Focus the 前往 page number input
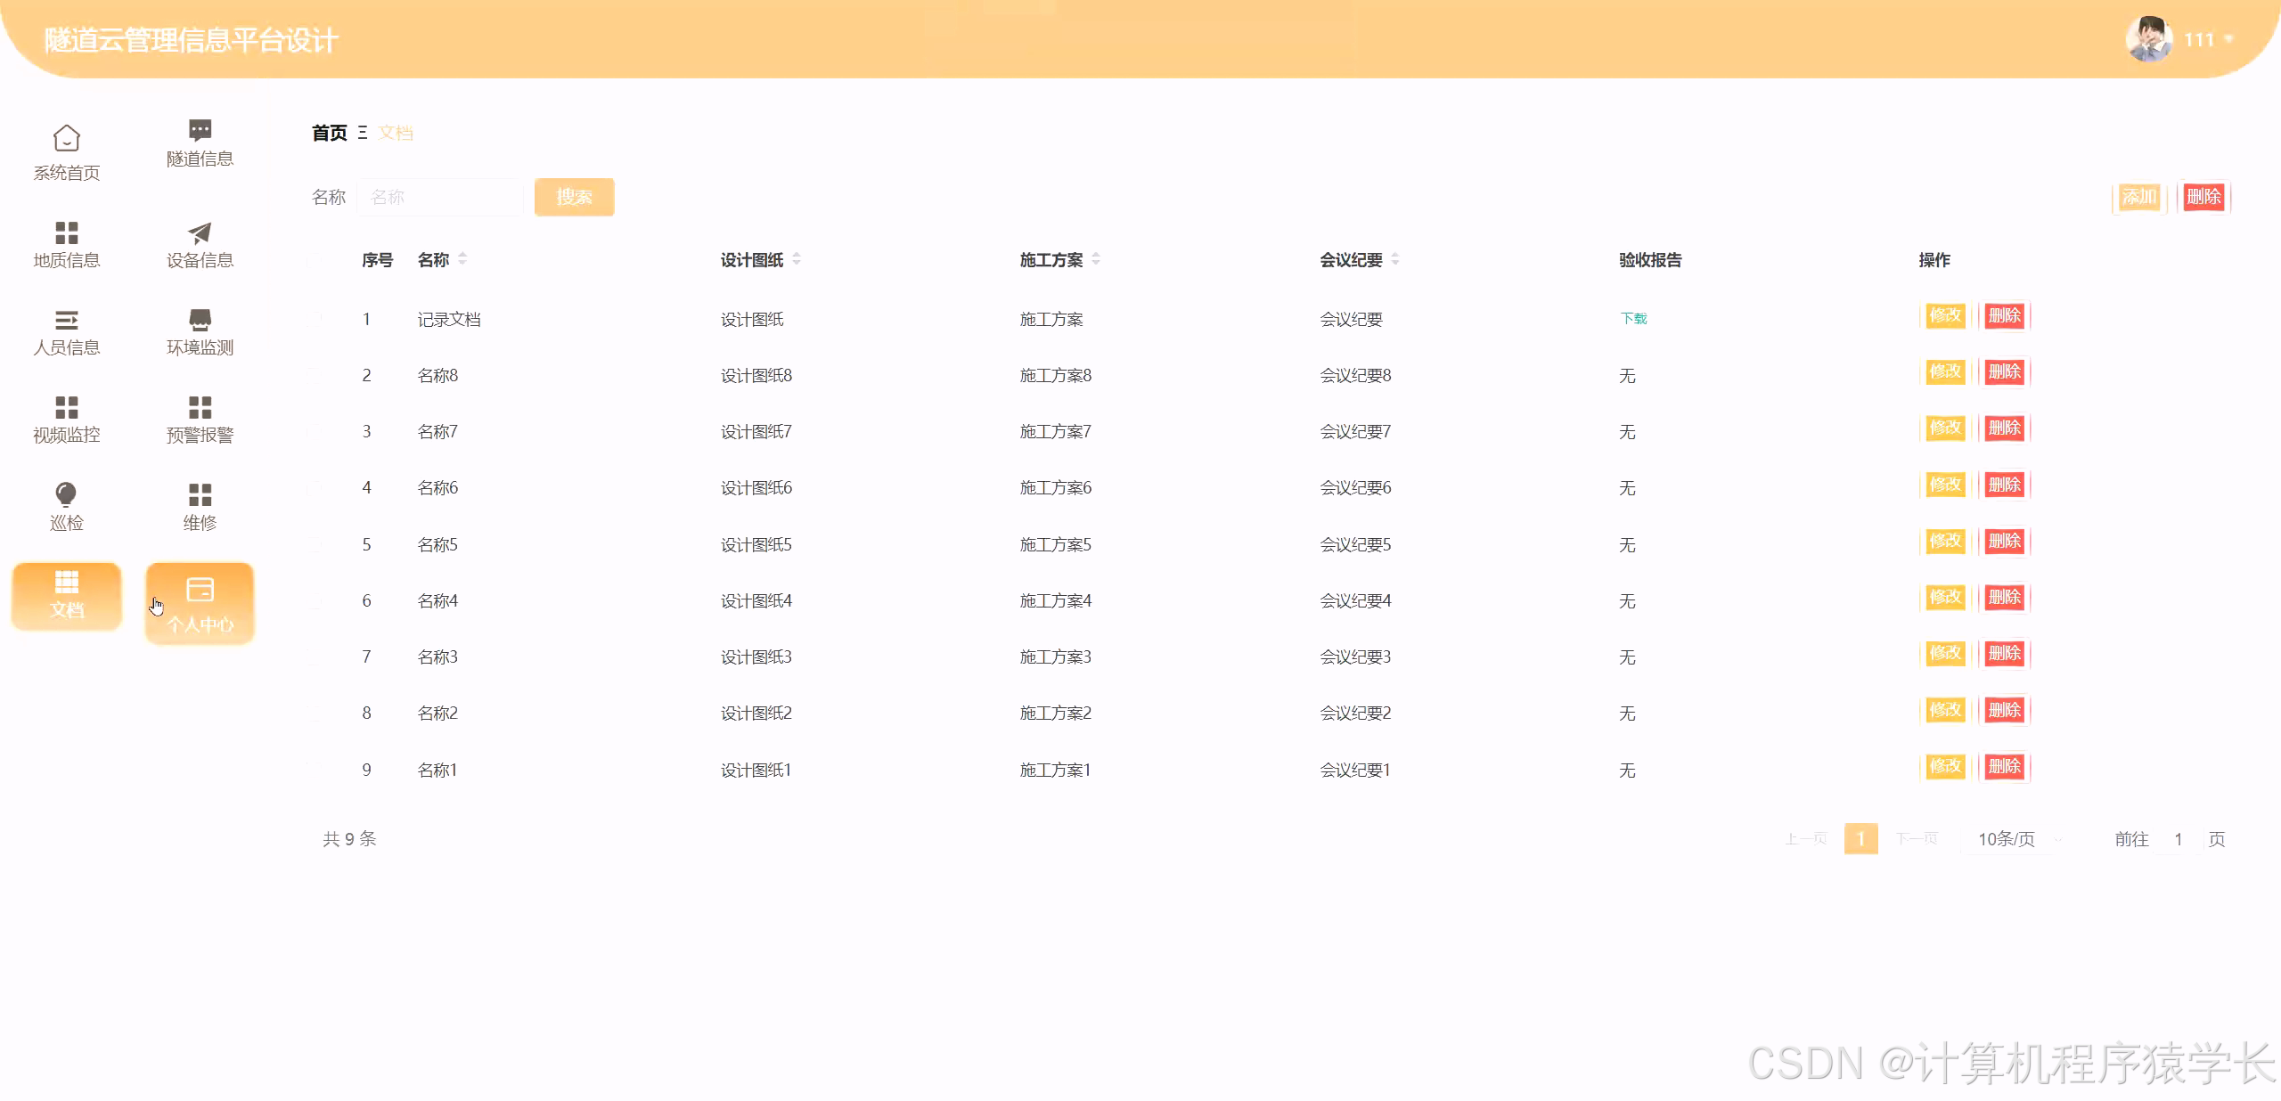2281x1101 pixels. coord(2178,839)
